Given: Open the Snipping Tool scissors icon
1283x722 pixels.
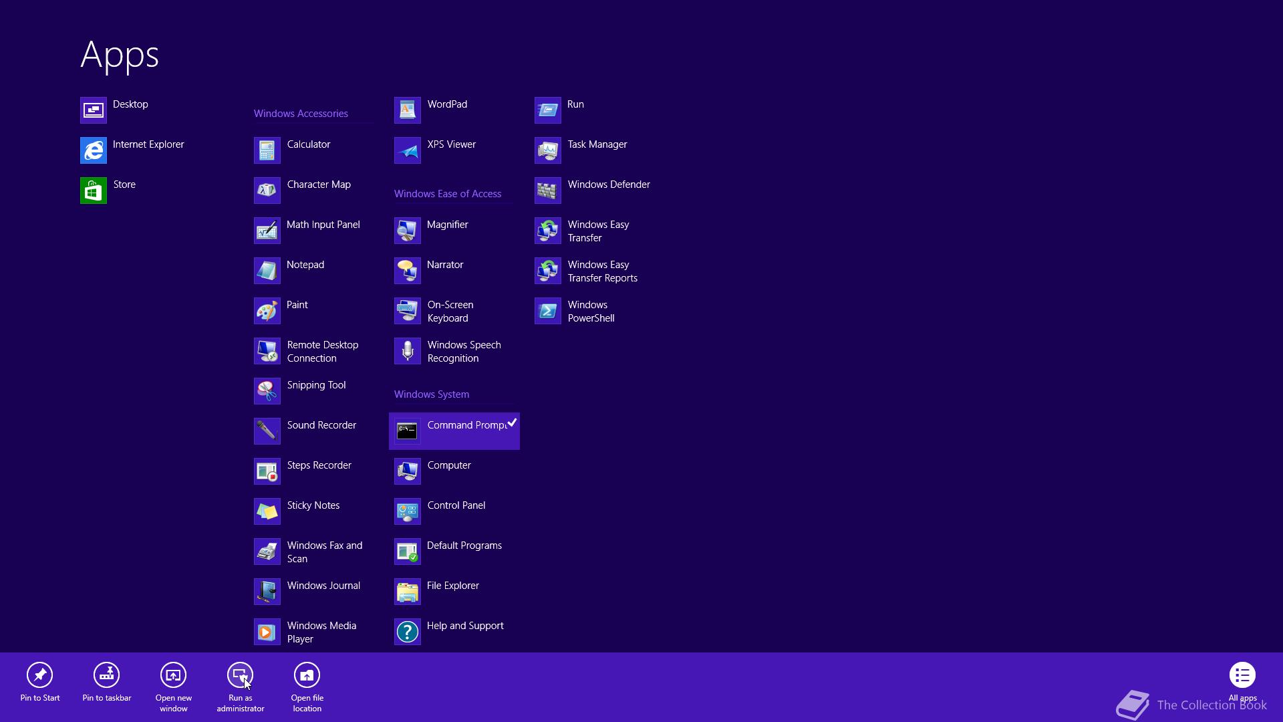Looking at the screenshot, I should pyautogui.click(x=267, y=391).
